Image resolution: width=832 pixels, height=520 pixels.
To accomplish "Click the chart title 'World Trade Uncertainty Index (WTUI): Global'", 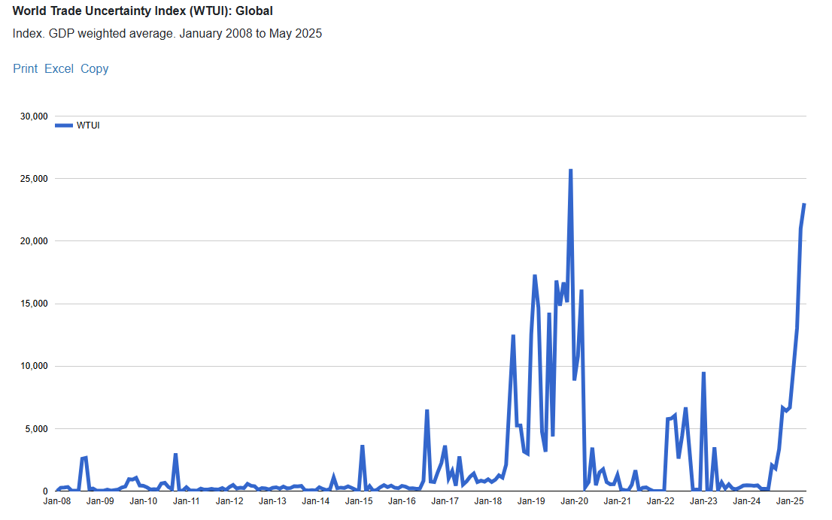I will (143, 11).
